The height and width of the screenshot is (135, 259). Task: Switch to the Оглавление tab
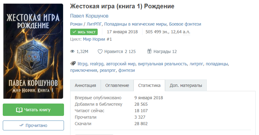[x=117, y=85]
